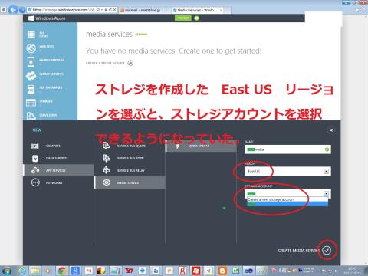Viewport: 368px width, 276px height.
Task: Select Compute category in New panel
Action: pos(58,146)
